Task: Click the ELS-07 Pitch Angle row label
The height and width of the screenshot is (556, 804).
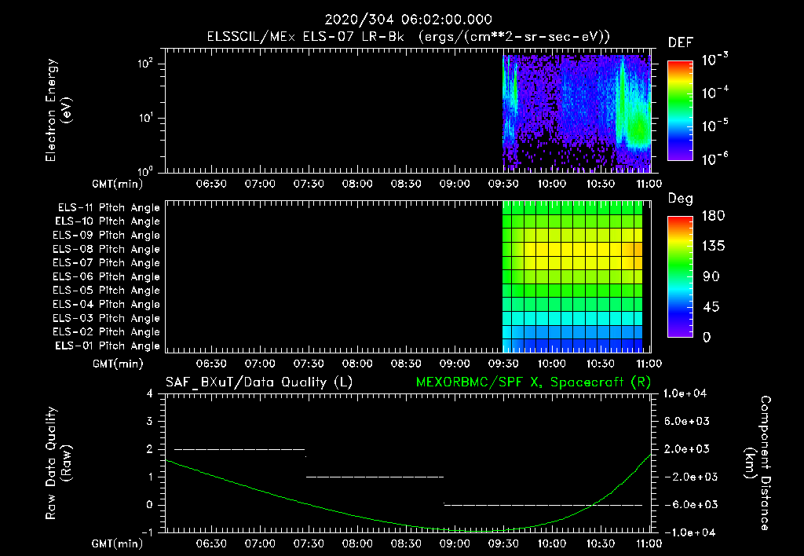Action: click(107, 262)
